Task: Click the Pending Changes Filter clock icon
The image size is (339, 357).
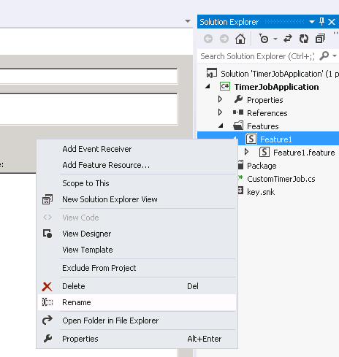Action: (264, 39)
